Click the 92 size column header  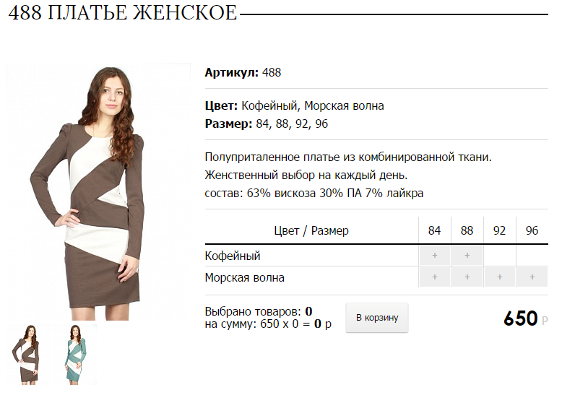(x=500, y=230)
